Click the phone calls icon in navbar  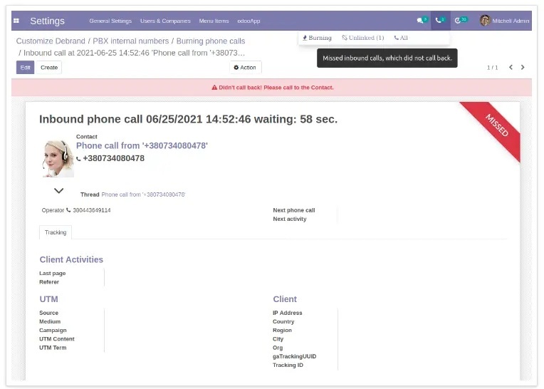tap(440, 21)
